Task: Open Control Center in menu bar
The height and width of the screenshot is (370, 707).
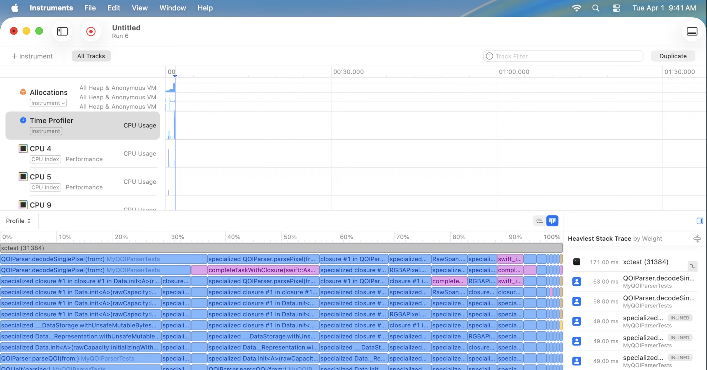Action: click(x=616, y=8)
